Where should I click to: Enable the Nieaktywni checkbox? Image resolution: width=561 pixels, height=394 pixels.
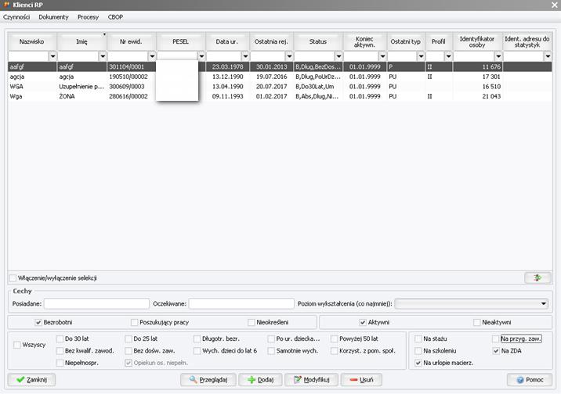[x=477, y=322]
